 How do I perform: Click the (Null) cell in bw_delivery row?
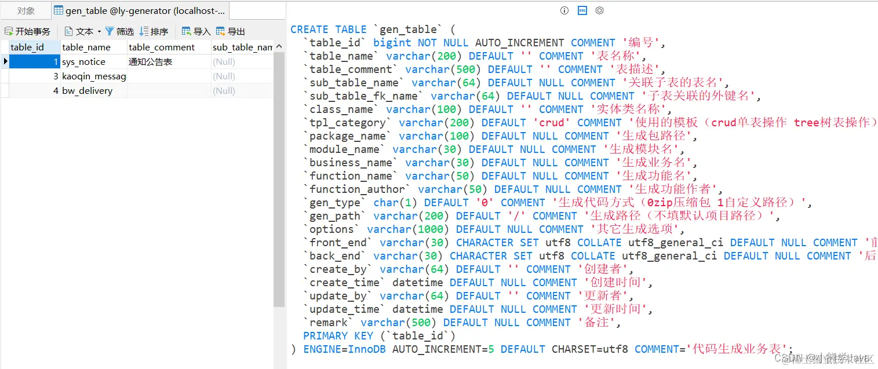pos(242,90)
